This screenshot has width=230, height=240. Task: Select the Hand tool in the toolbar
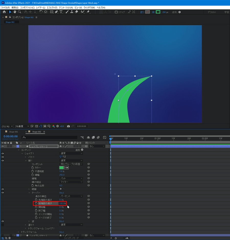click(x=15, y=12)
